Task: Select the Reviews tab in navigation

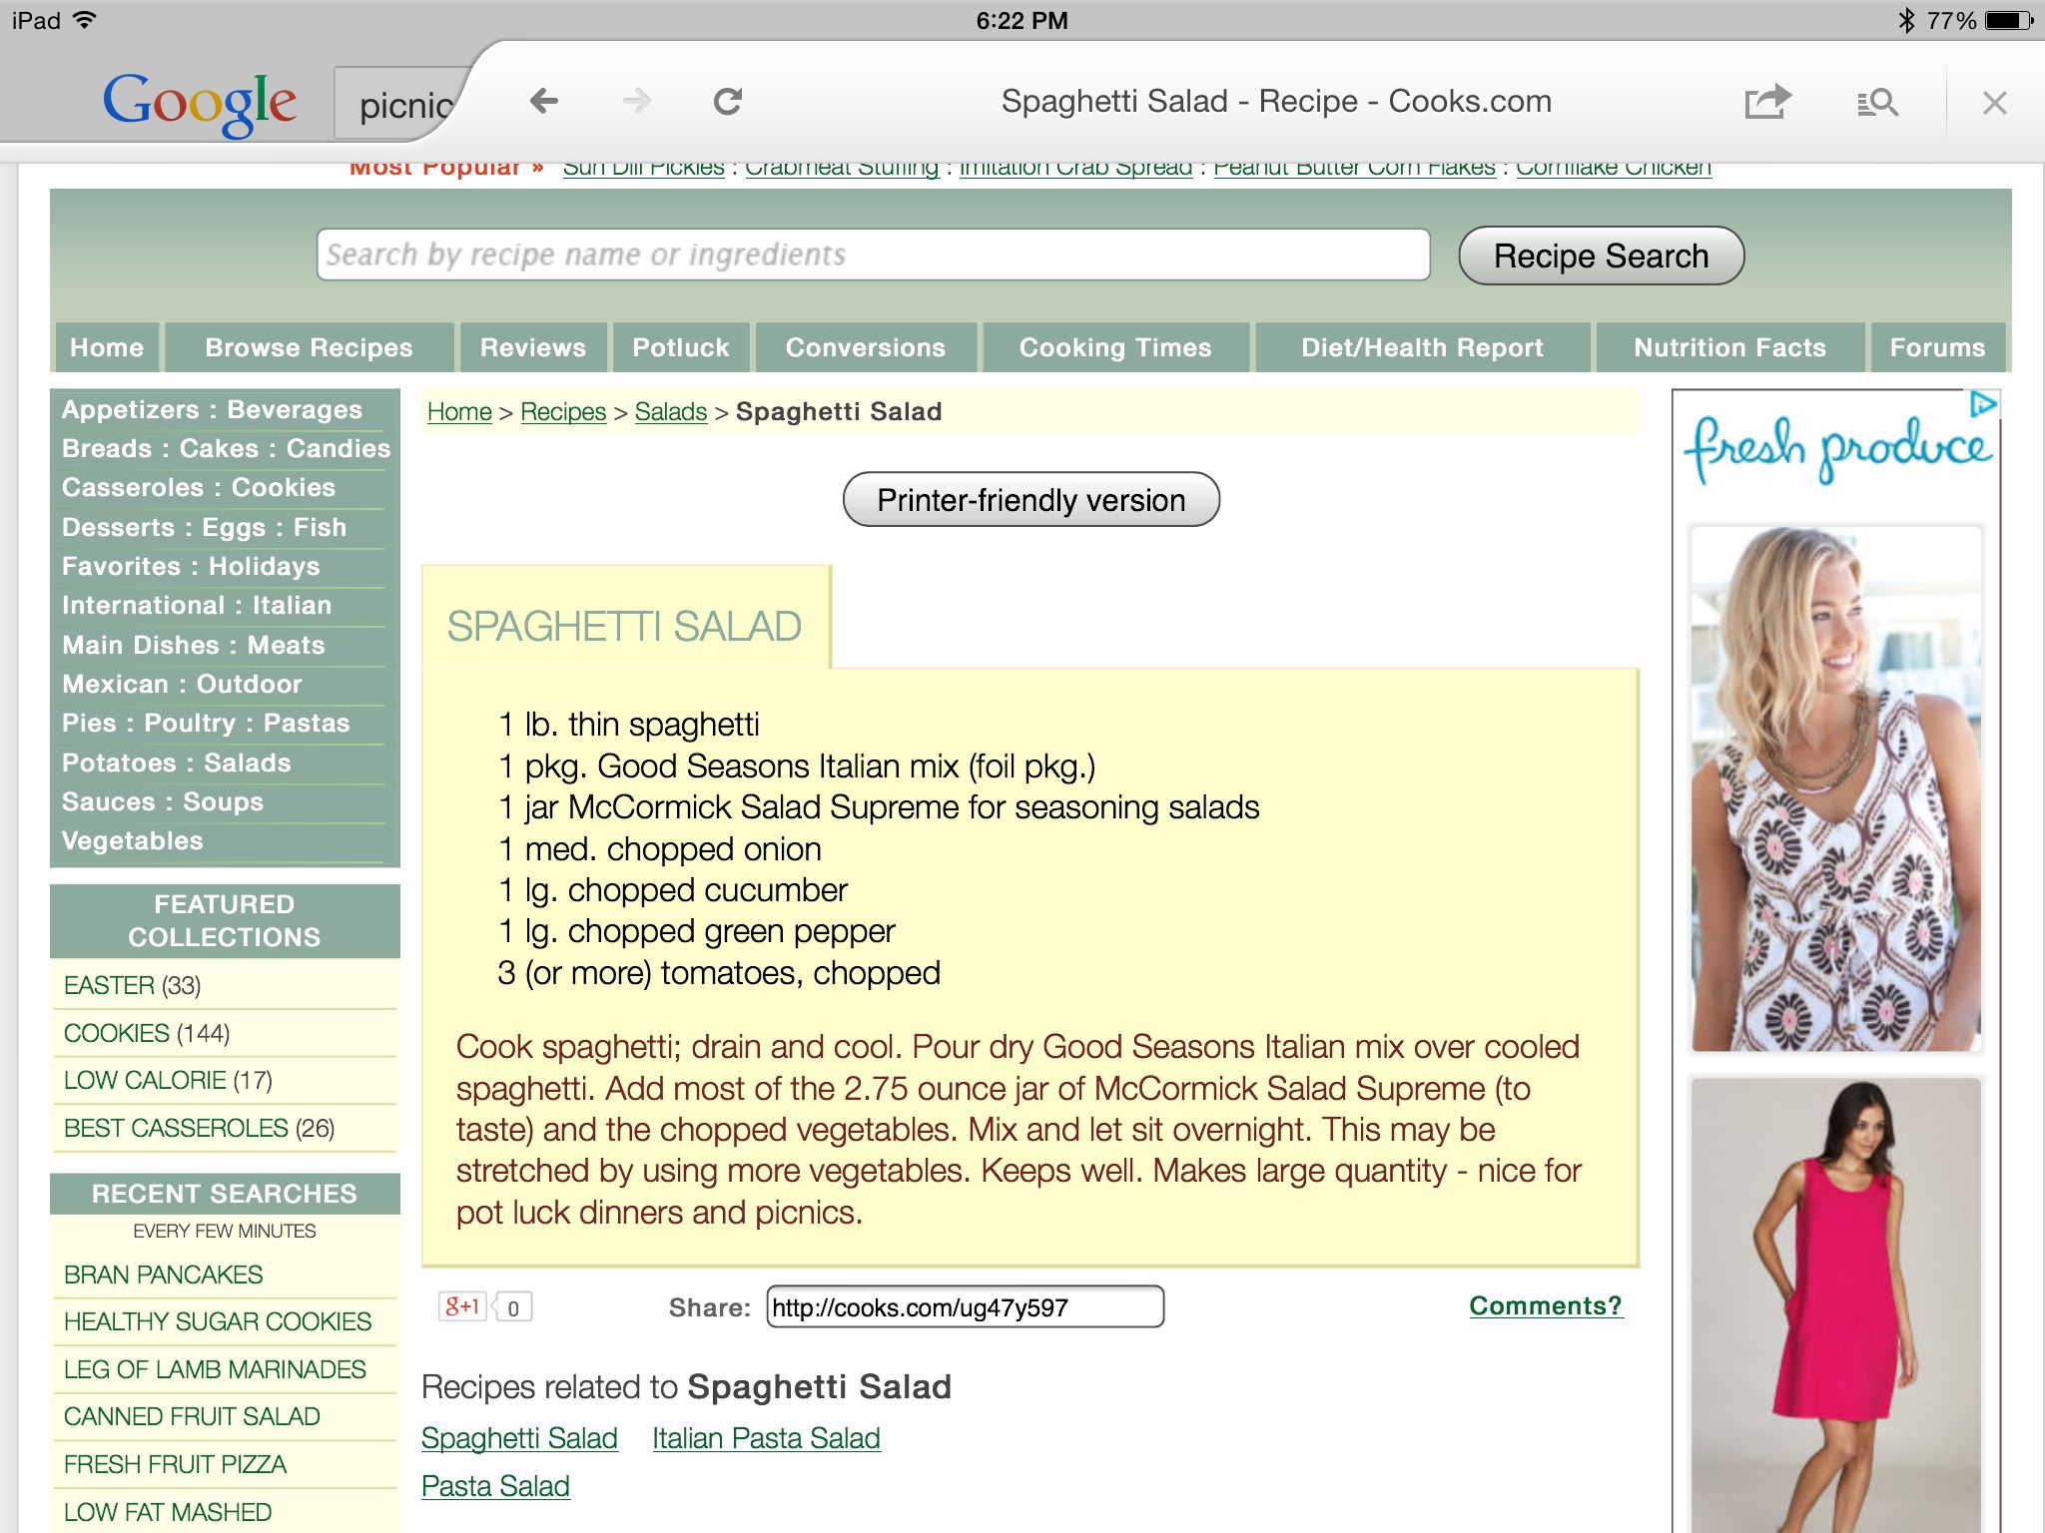Action: click(533, 346)
